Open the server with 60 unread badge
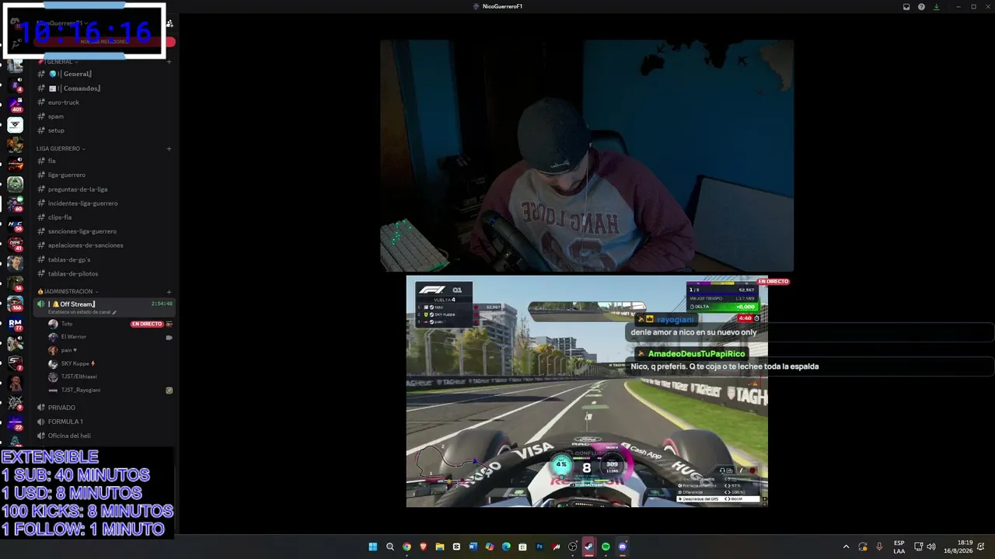 15,204
